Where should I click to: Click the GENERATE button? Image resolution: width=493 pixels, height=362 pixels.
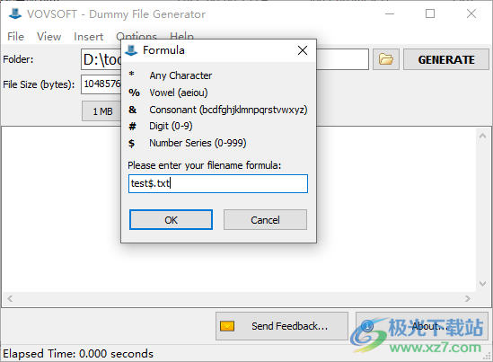point(446,59)
